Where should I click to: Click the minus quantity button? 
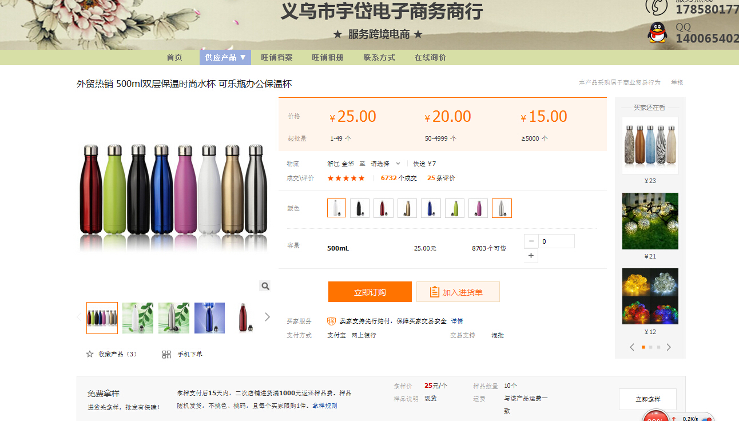531,241
